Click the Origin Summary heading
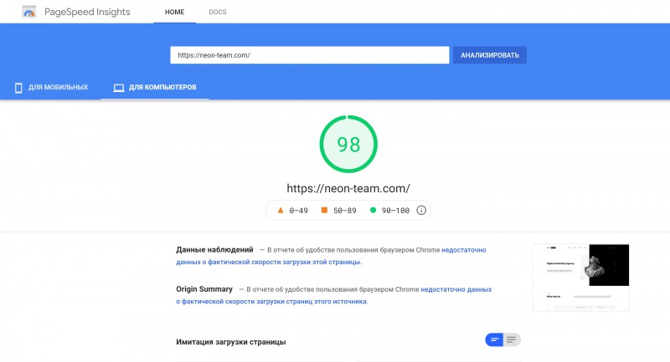This screenshot has width=670, height=362. tap(204, 289)
